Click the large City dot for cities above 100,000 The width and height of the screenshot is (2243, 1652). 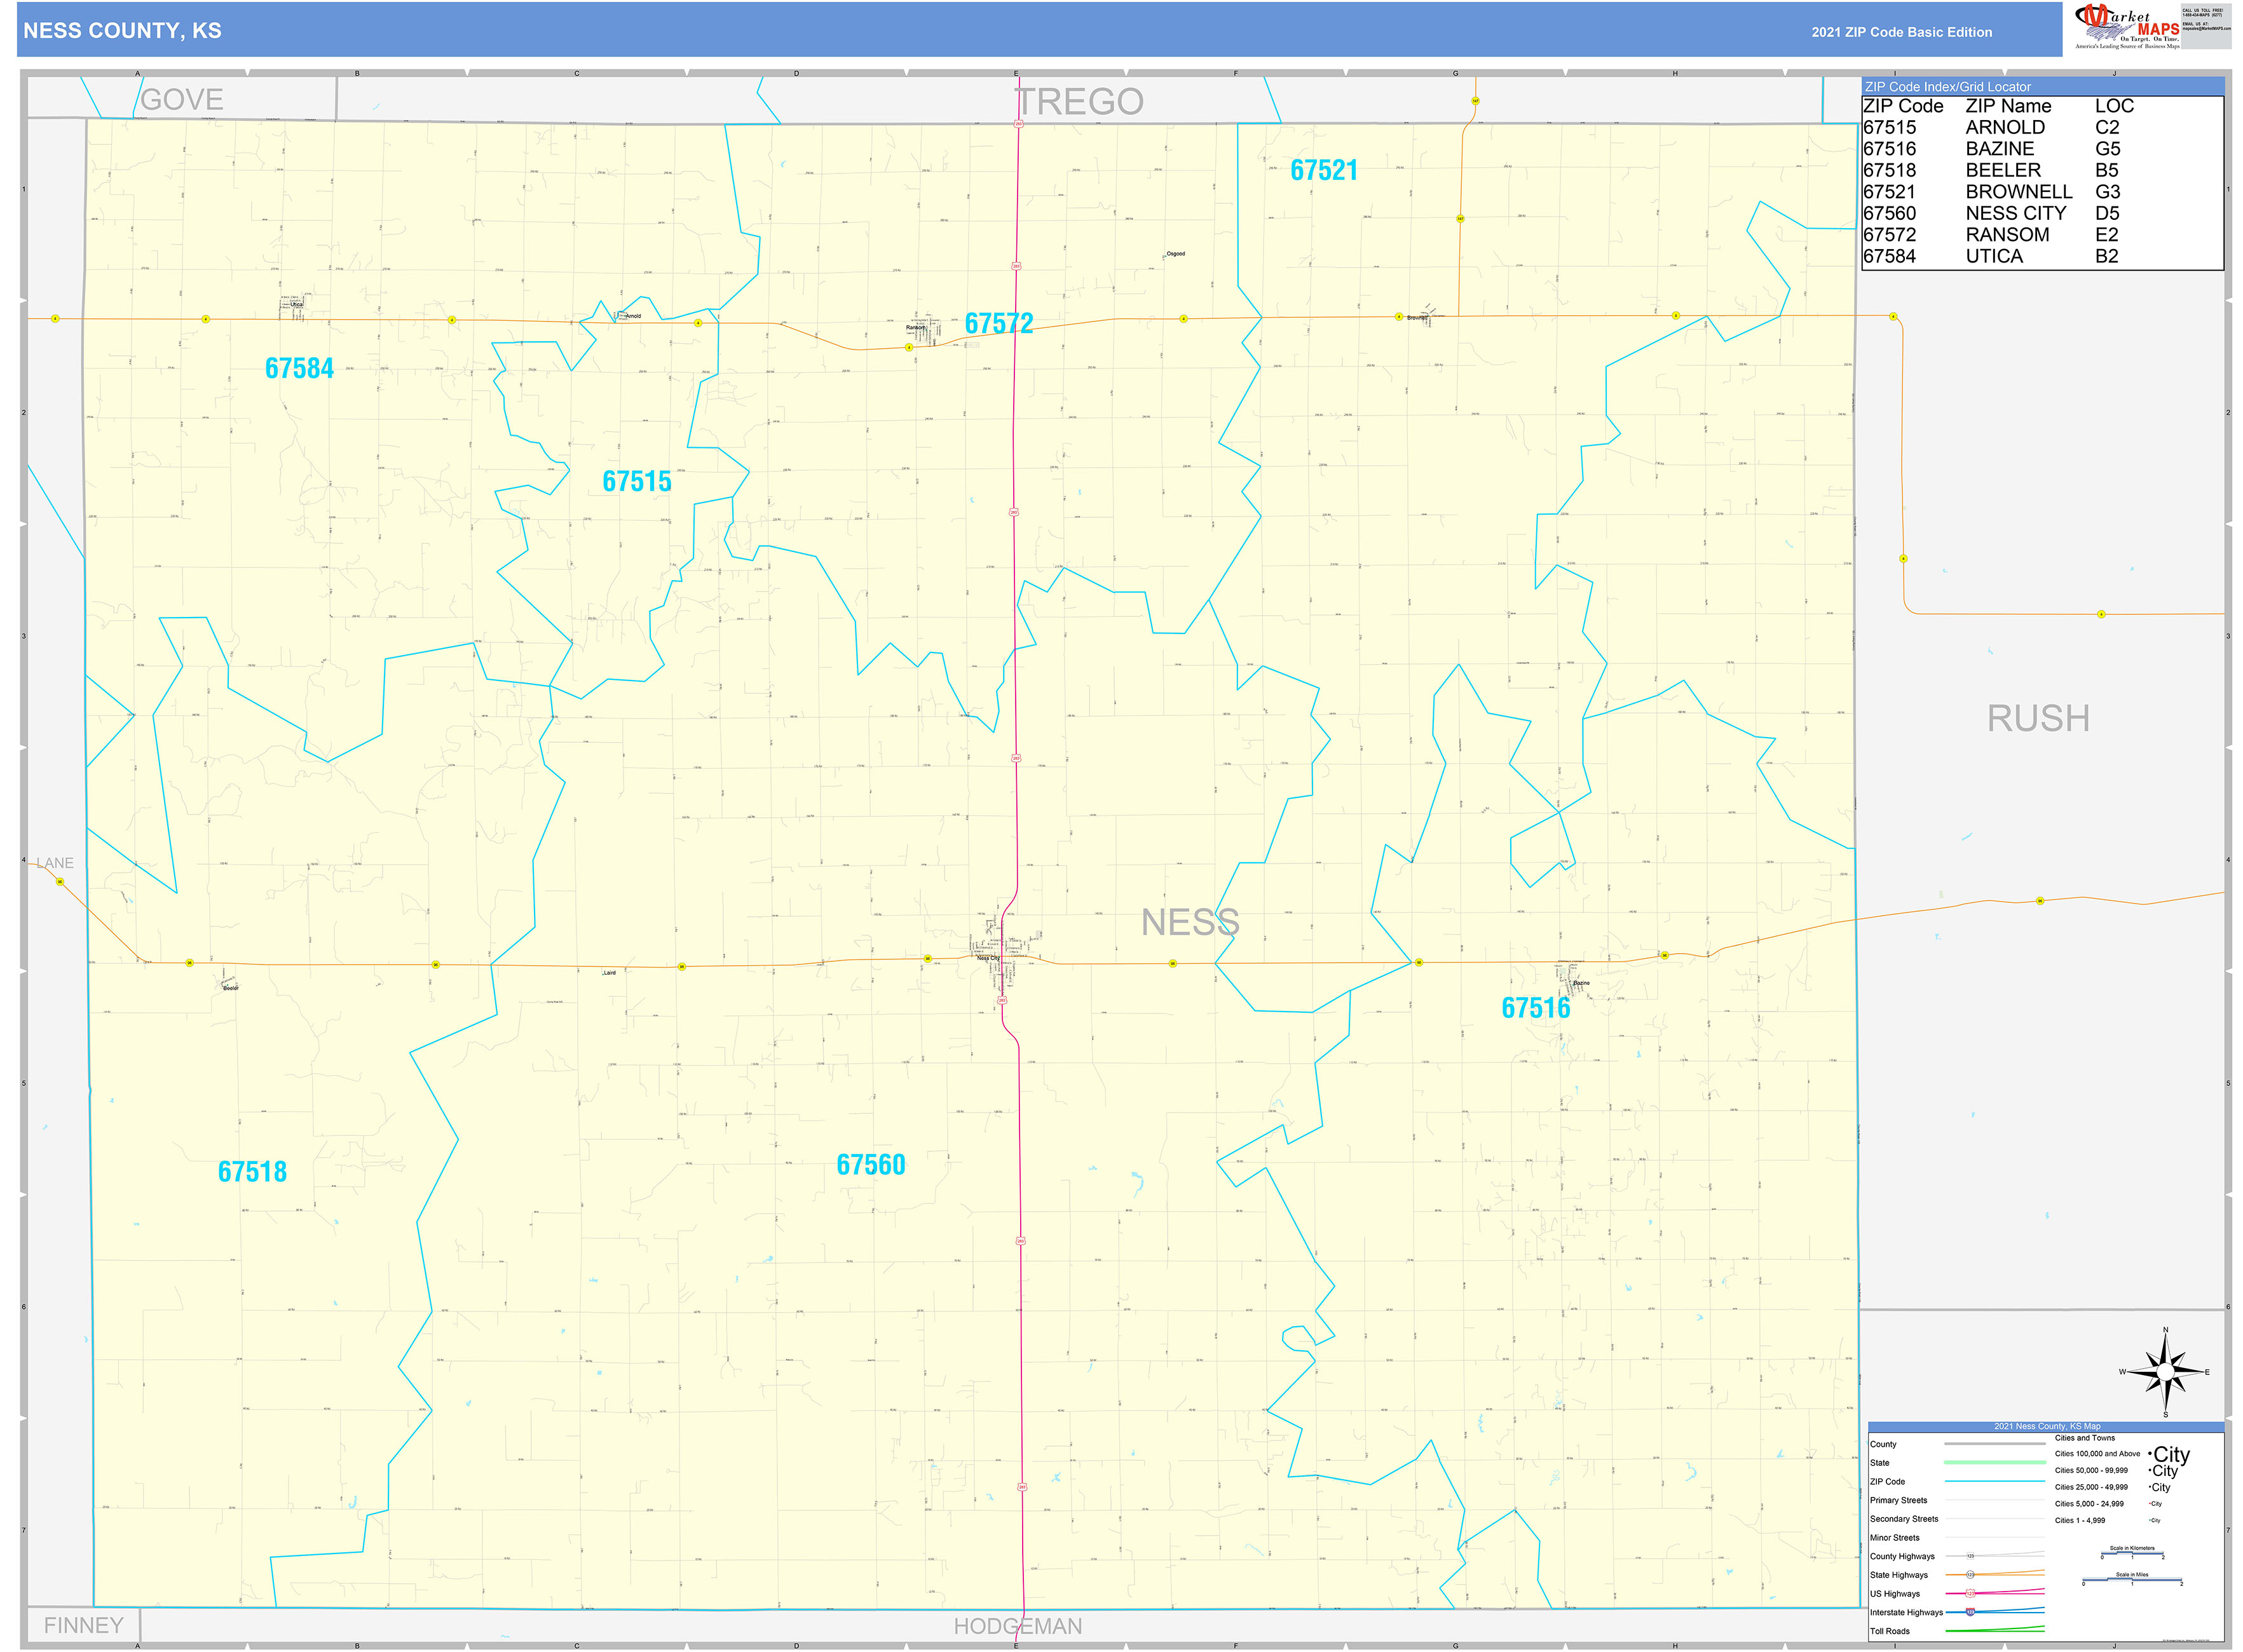pos(2150,1454)
